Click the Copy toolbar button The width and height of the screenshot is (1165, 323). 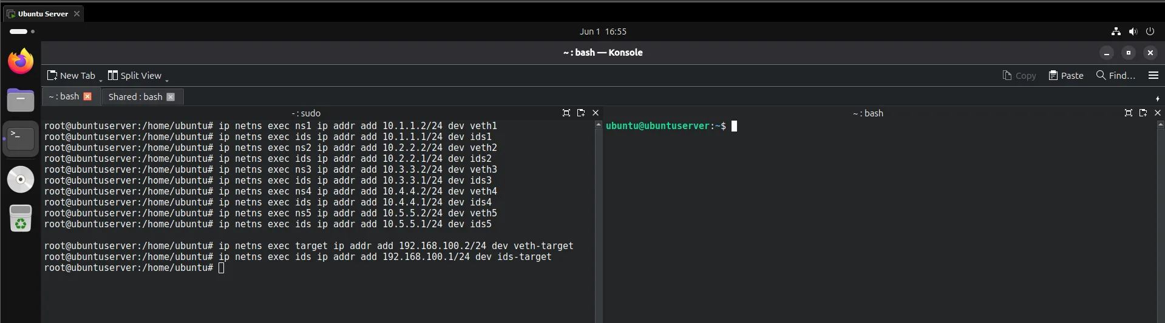(1019, 76)
